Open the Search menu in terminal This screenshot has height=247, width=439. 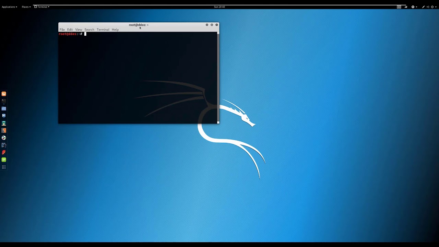coord(89,30)
